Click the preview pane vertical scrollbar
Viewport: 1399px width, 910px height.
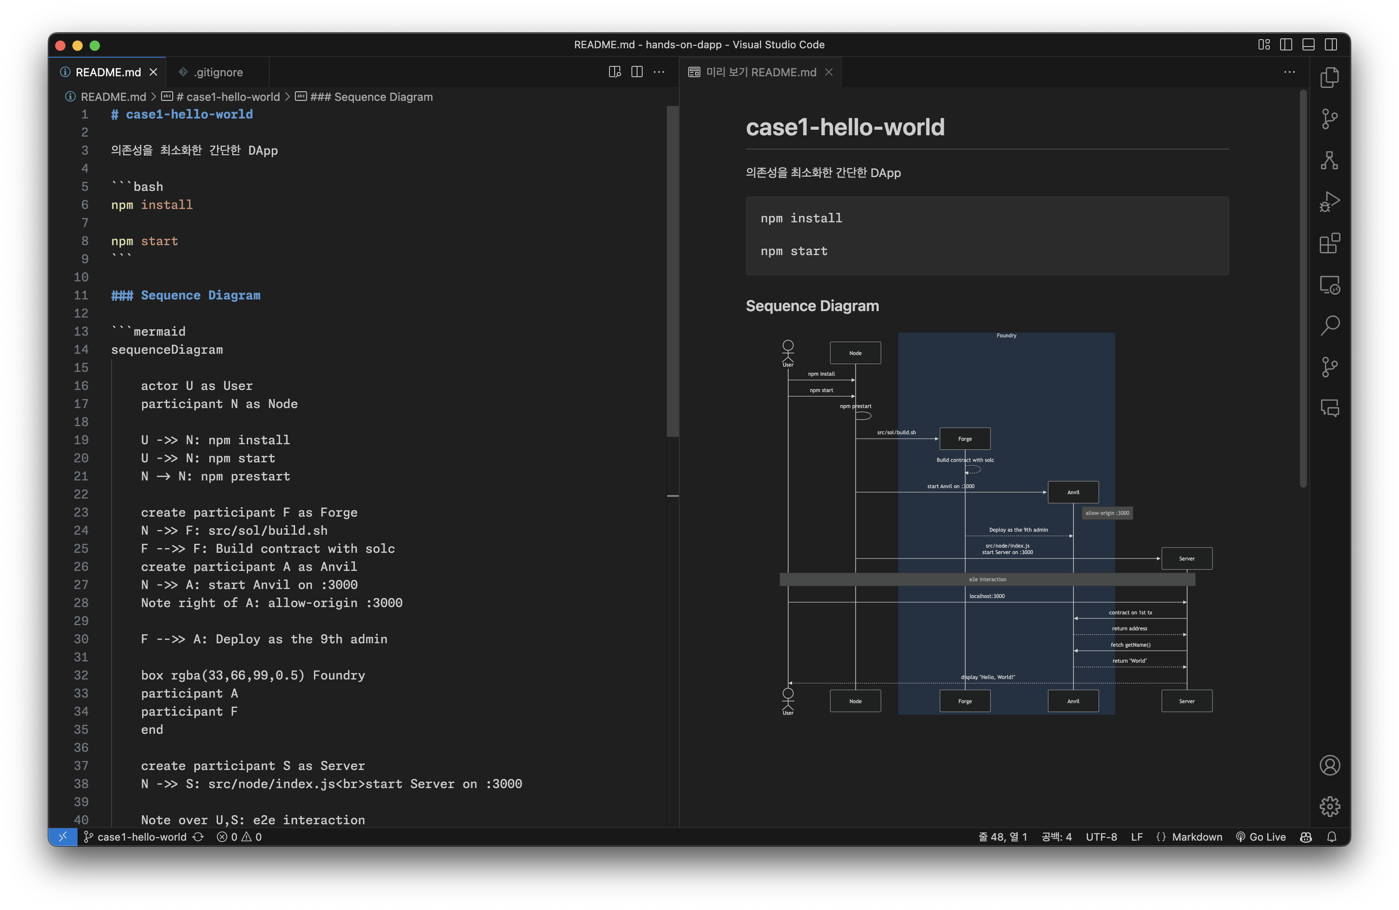pos(1303,288)
